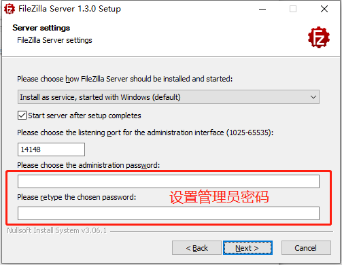Screen dimensions: 342x265
Task: Click into the retype chosen password field
Action: point(169,213)
